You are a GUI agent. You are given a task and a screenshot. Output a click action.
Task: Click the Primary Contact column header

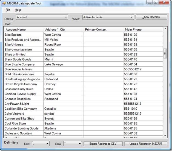click(103, 30)
